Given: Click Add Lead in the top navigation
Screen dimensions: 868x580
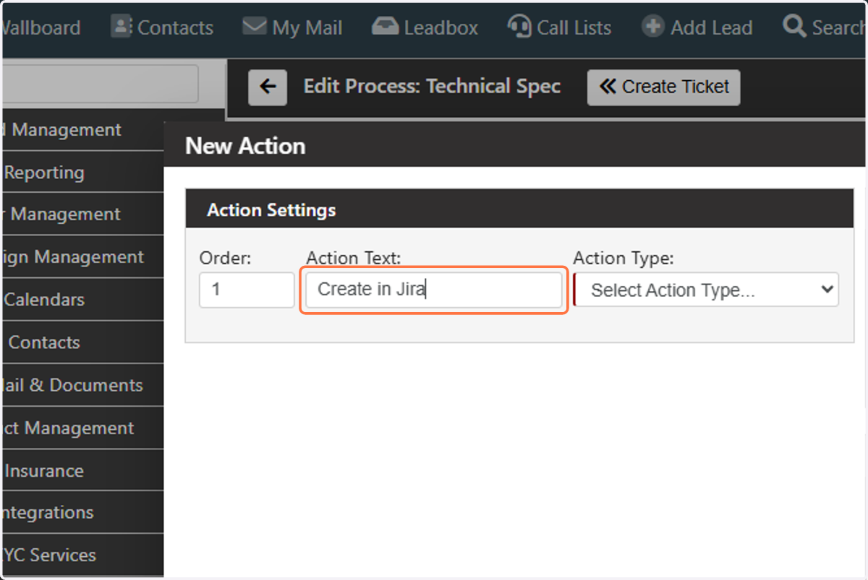Looking at the screenshot, I should coord(697,27).
